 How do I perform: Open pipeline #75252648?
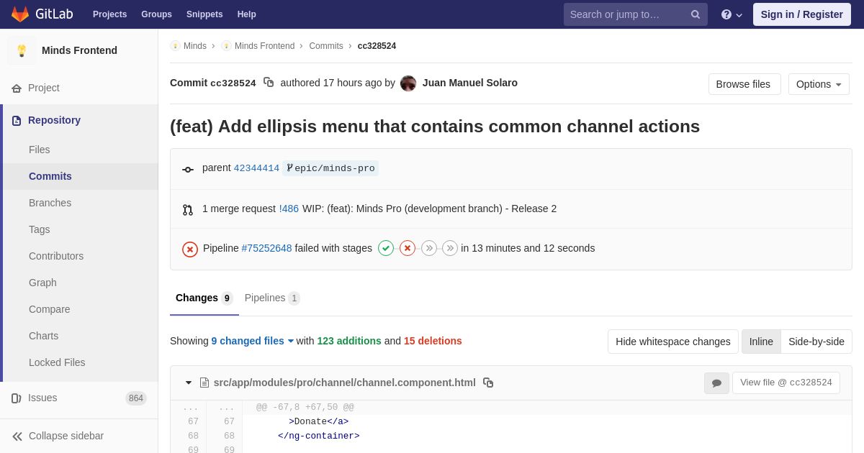pyautogui.click(x=267, y=248)
